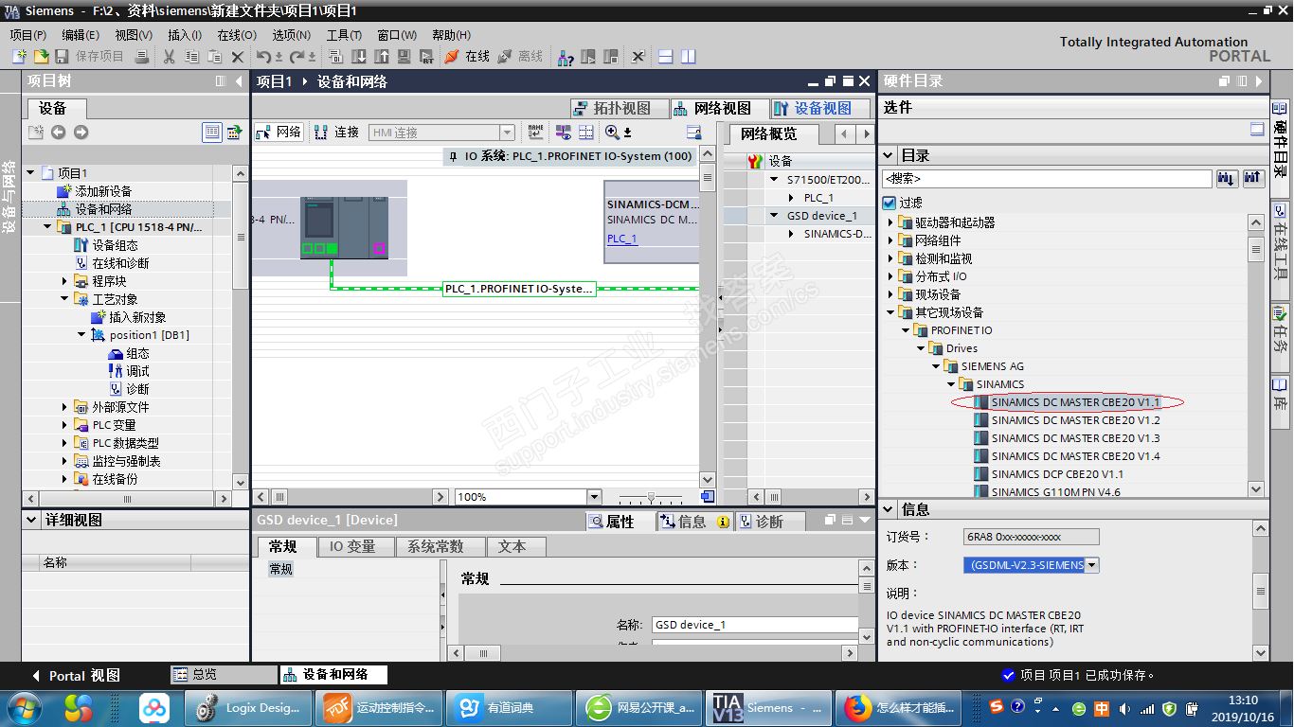
Task: Open Baidu cloud icon in taskbar
Action: (153, 707)
